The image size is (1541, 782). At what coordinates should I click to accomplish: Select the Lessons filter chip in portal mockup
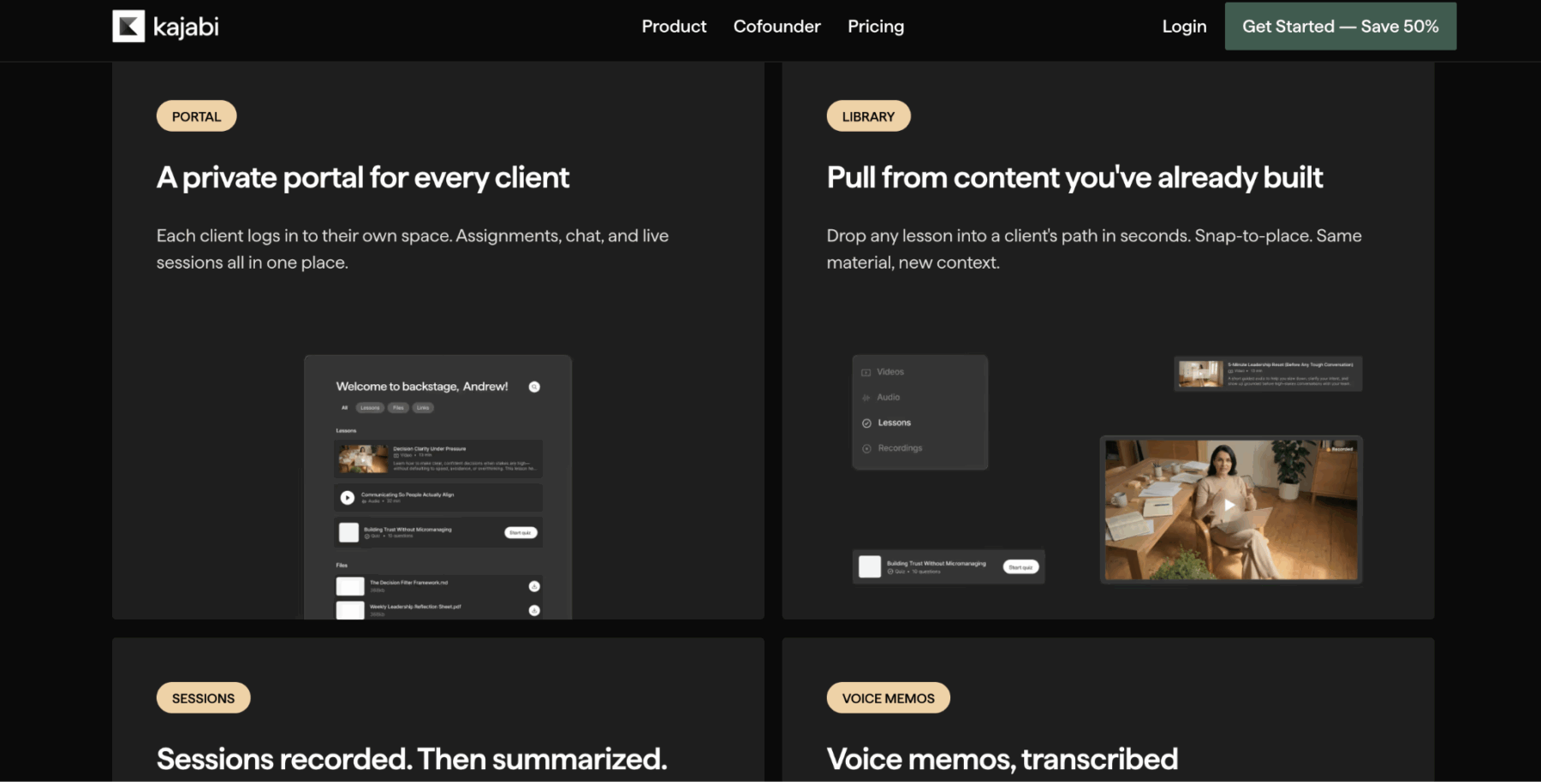[370, 408]
